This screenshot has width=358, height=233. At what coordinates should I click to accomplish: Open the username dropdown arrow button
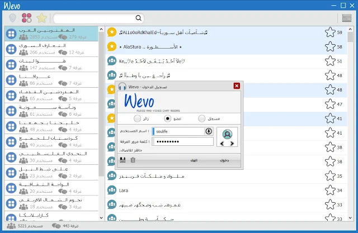[209, 131]
